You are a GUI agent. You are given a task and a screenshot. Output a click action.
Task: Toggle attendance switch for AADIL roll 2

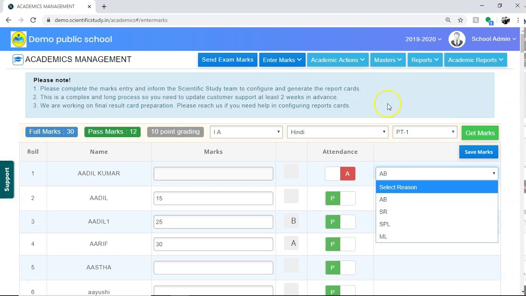click(x=340, y=198)
